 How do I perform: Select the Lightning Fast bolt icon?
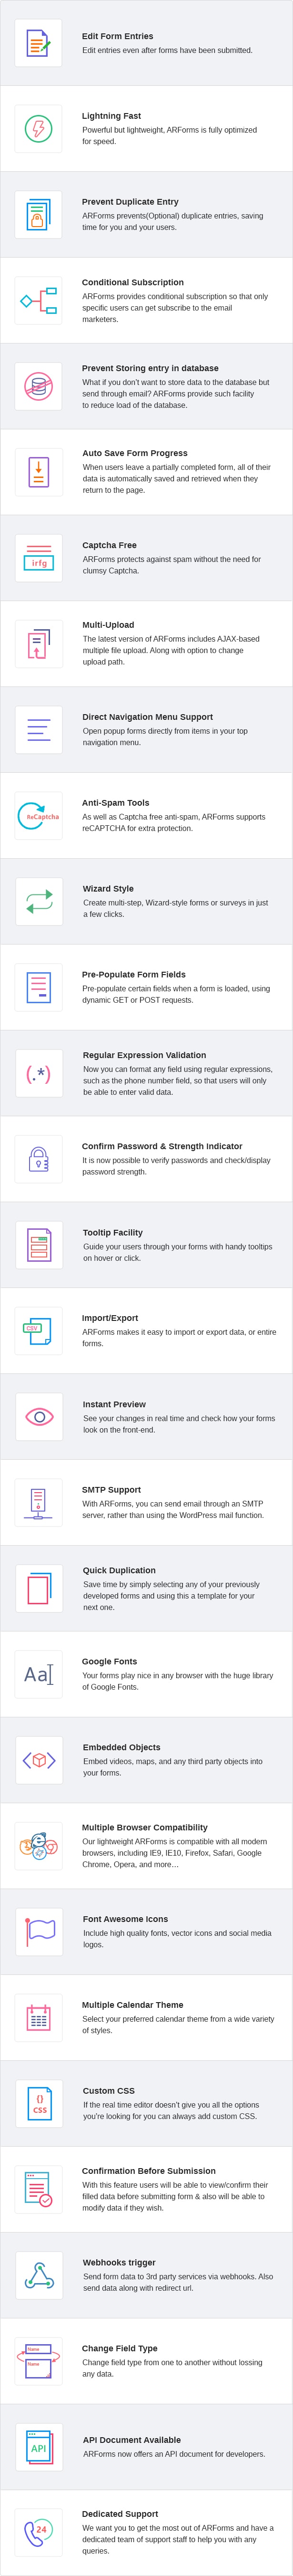click(x=38, y=129)
